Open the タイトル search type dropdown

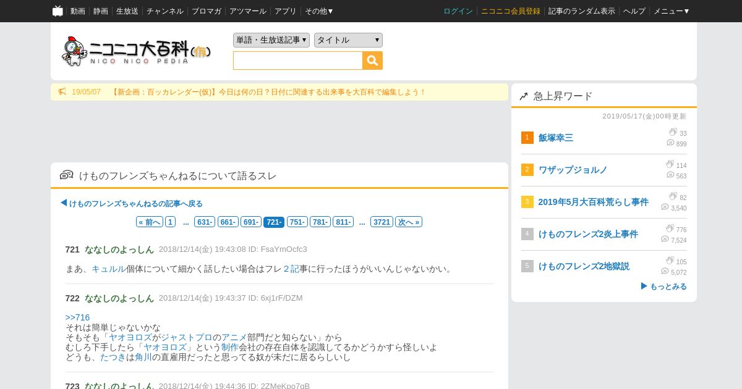[348, 40]
